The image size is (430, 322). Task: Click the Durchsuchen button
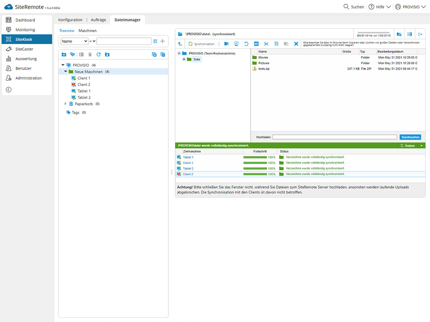[410, 137]
